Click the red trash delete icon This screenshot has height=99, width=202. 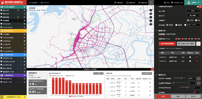[198, 44]
